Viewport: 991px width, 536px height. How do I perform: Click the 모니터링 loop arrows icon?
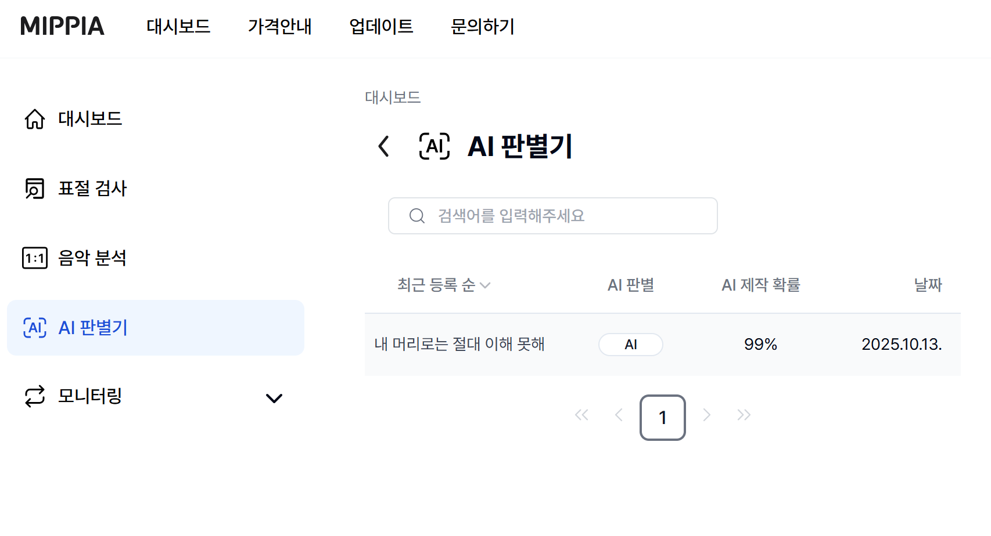(35, 397)
